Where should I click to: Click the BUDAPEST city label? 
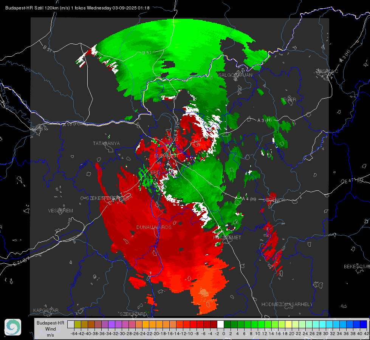166,156
